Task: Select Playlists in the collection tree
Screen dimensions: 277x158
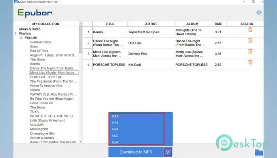Action: point(25,34)
